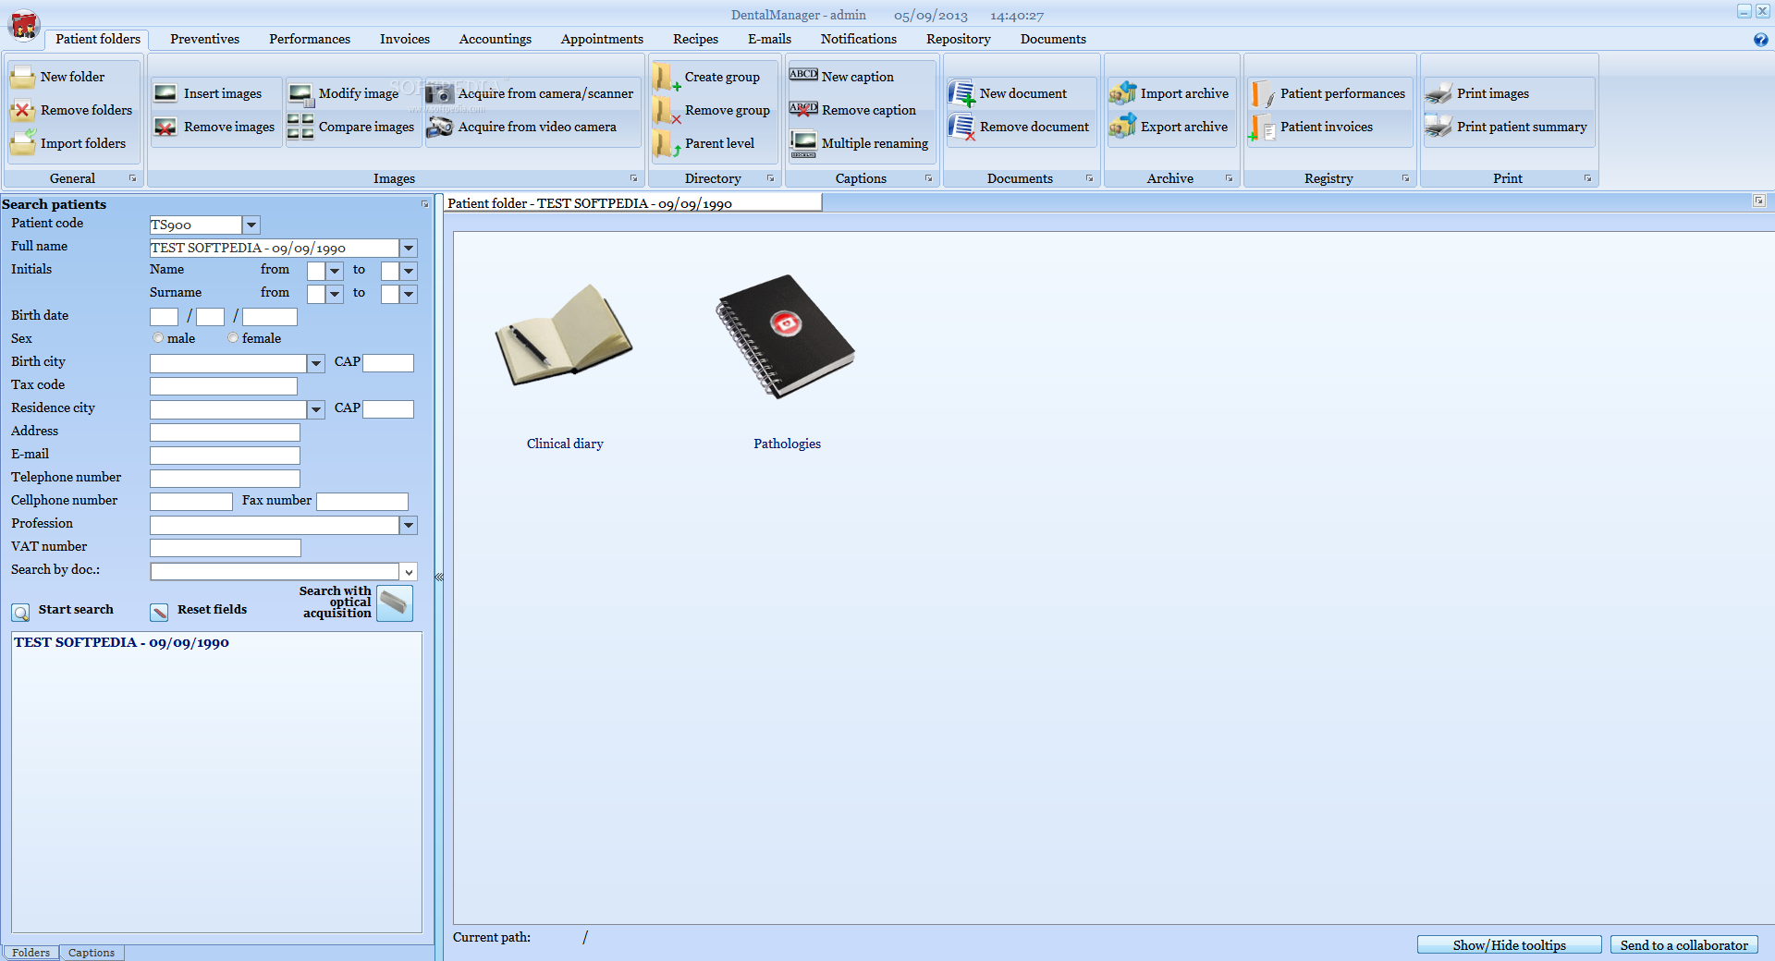Viewport: 1775px width, 961px height.
Task: Expand the Patient code dropdown
Action: [251, 225]
